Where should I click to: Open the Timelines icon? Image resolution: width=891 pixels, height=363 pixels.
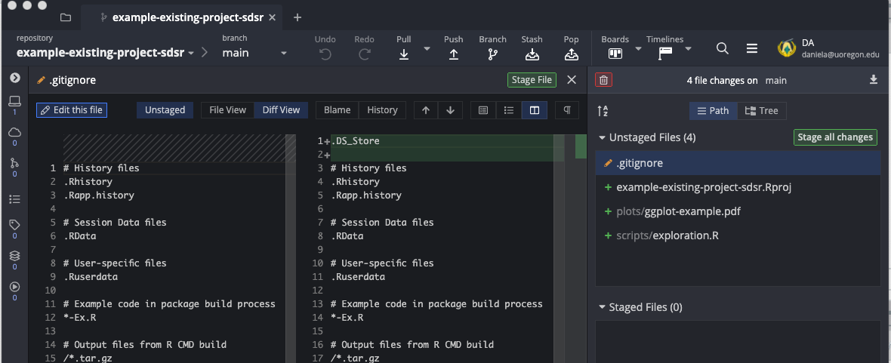pos(665,54)
